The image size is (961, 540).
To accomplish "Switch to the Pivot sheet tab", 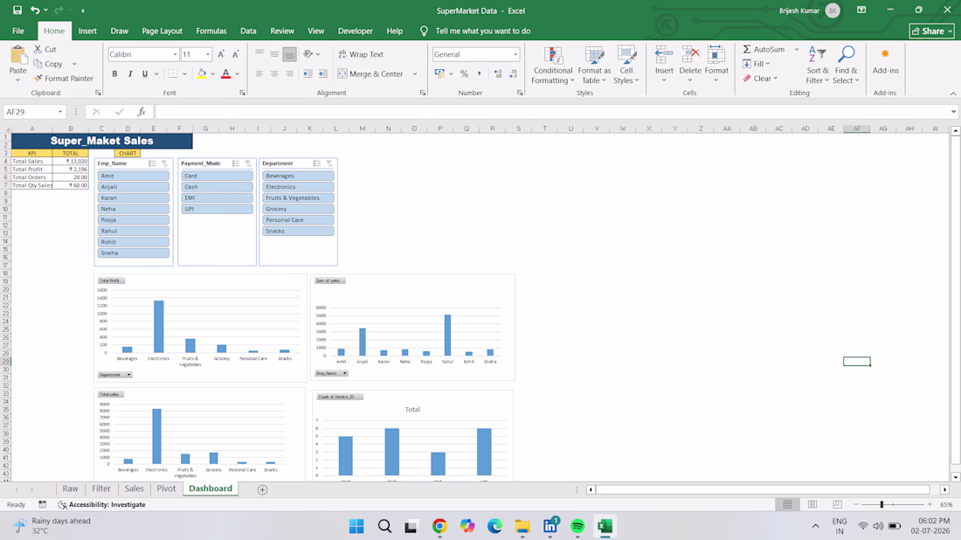I will point(165,488).
